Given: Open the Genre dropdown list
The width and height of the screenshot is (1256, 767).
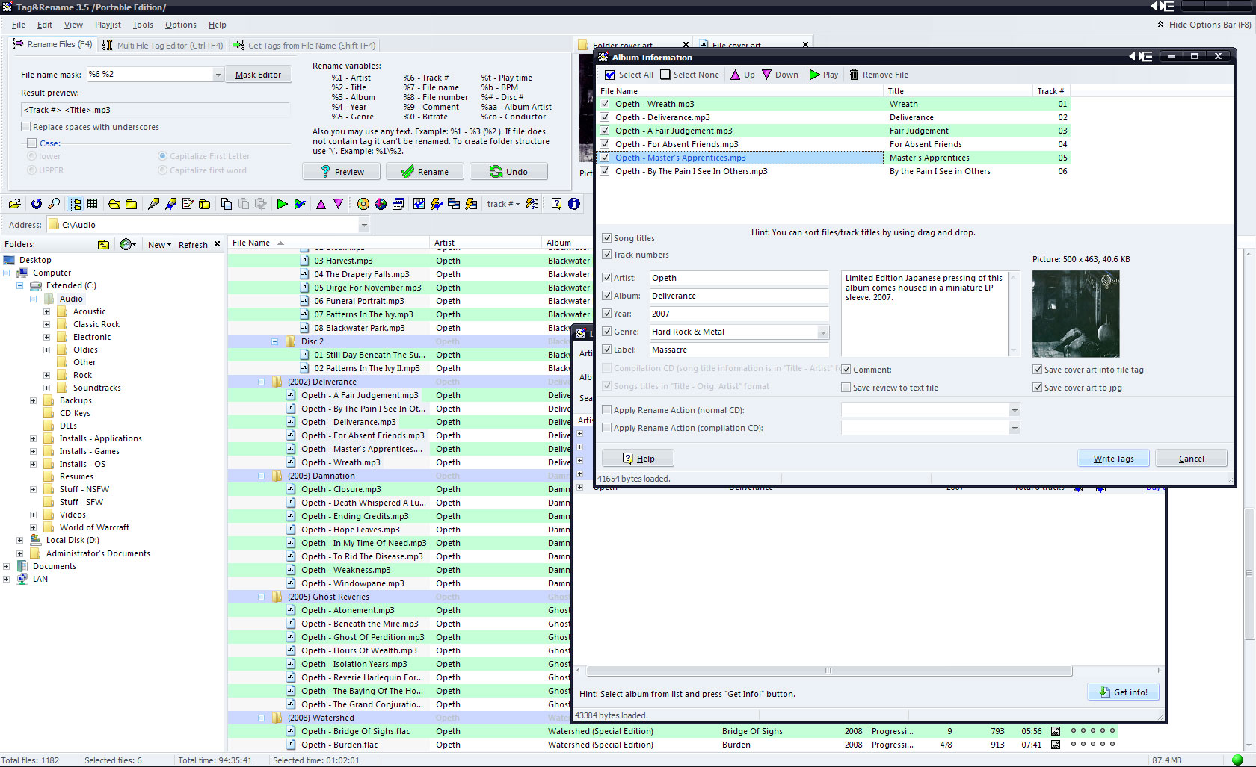Looking at the screenshot, I should tap(822, 332).
